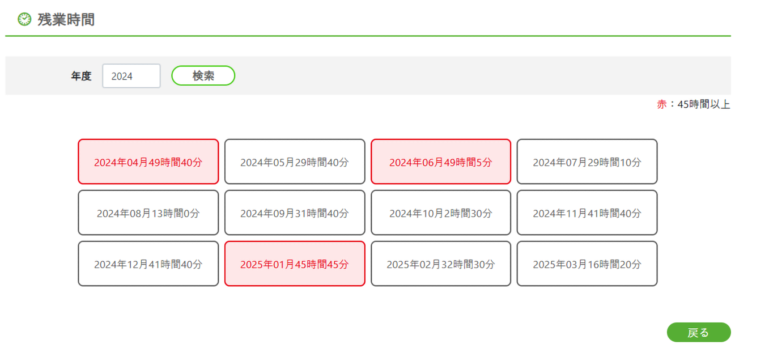Open the 2024年12月 41時間40分 card
The height and width of the screenshot is (344, 765).
point(148,264)
